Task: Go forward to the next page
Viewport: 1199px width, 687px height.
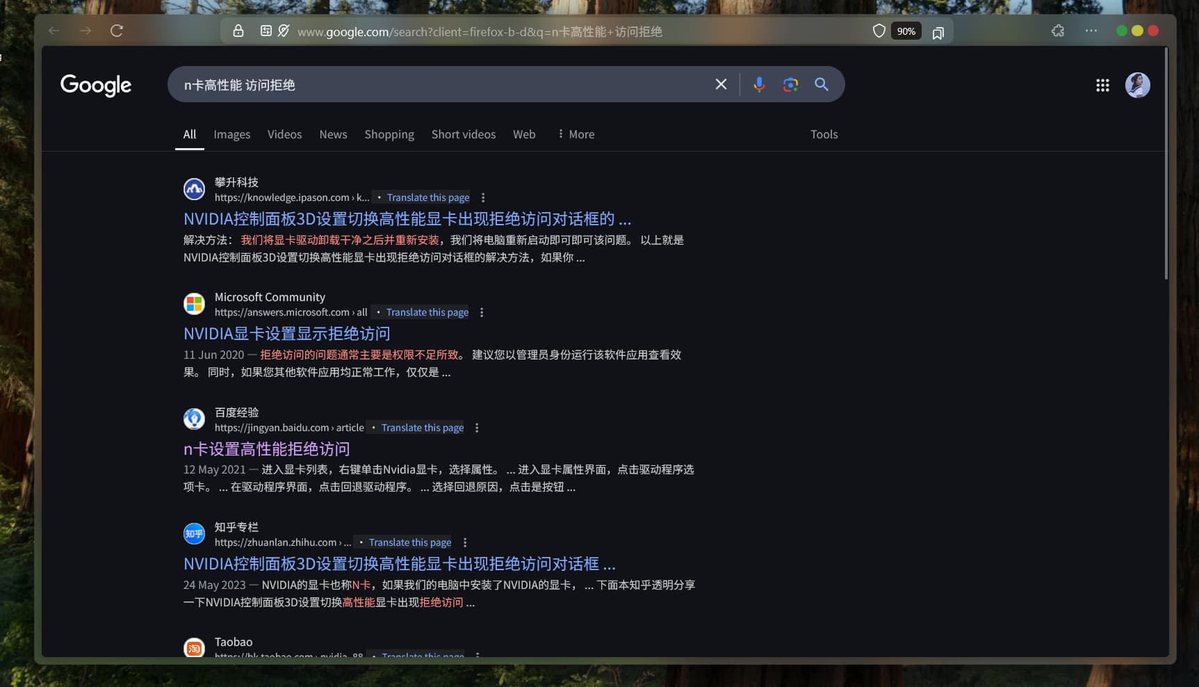Action: [x=85, y=31]
